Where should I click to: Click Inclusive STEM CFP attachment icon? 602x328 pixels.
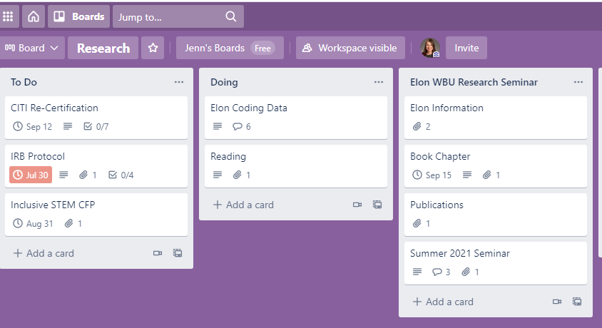pos(68,223)
